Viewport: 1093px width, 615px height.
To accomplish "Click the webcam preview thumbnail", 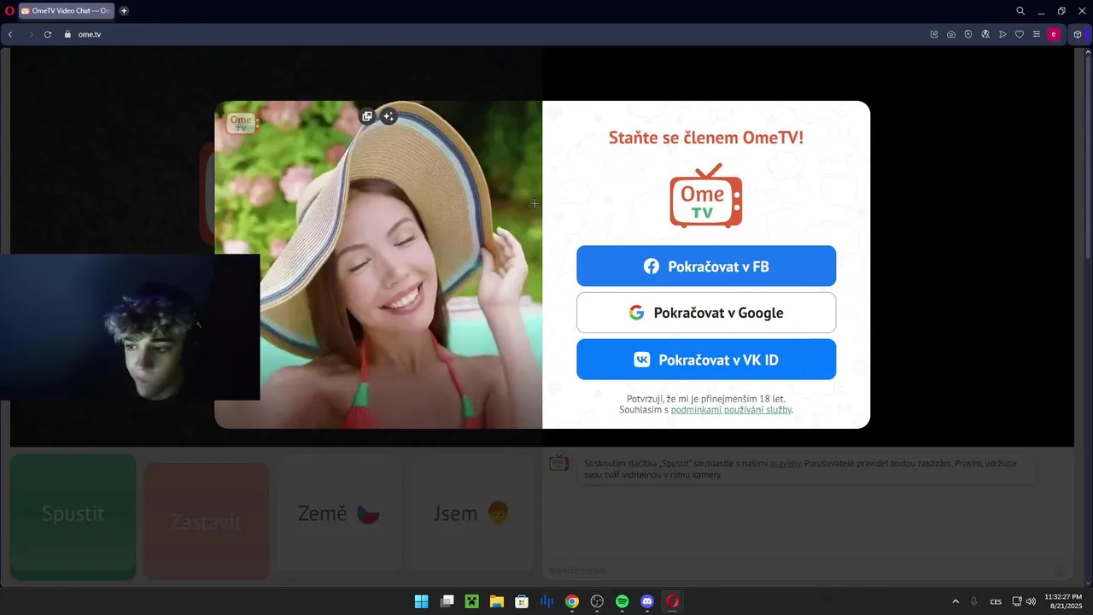I will point(130,327).
